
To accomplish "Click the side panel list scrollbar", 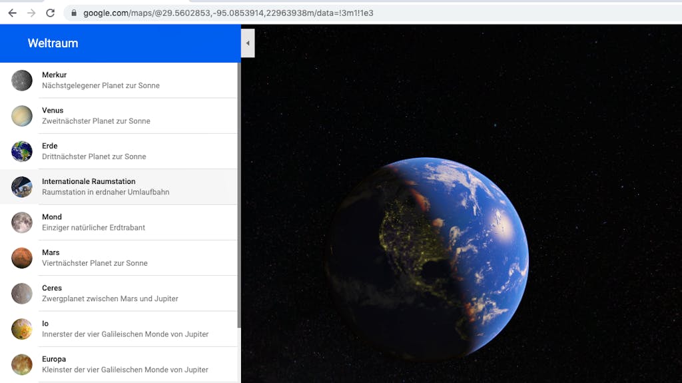I will (239, 195).
